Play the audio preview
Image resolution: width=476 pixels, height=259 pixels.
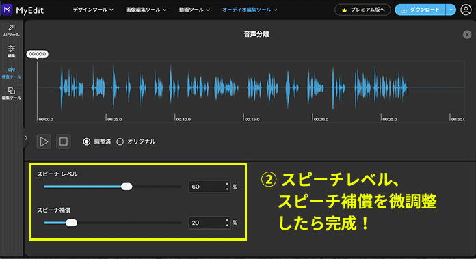[44, 141]
